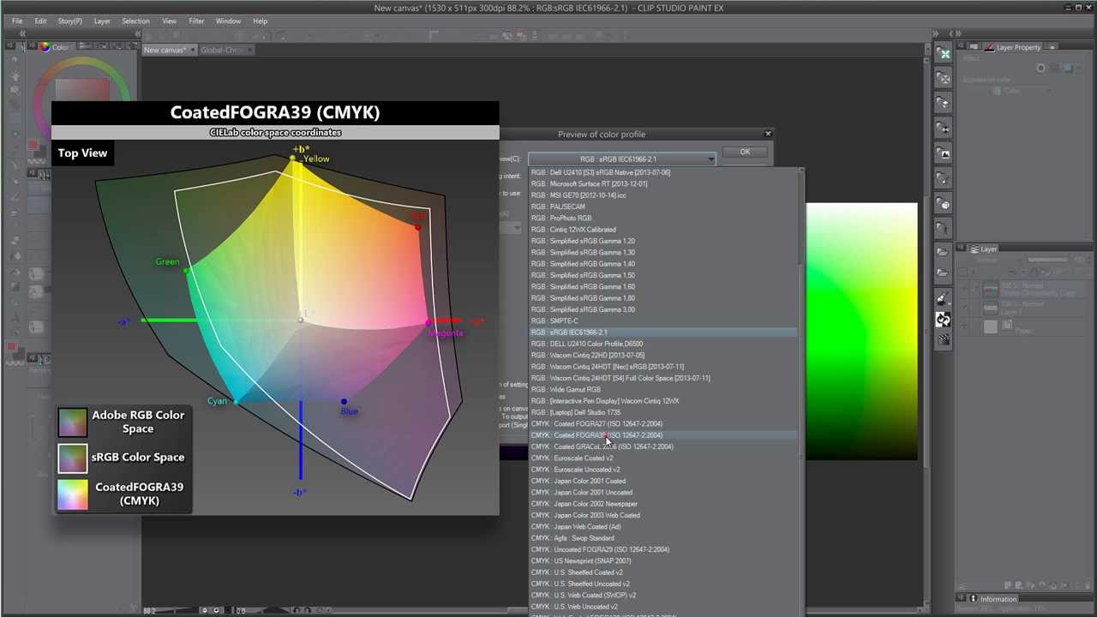Choose CMYK : U.S. Web Coated (SWOP) v2
1097x617 pixels.
pyautogui.click(x=663, y=595)
